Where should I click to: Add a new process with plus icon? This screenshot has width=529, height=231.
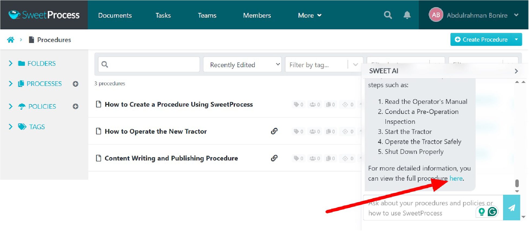(76, 84)
